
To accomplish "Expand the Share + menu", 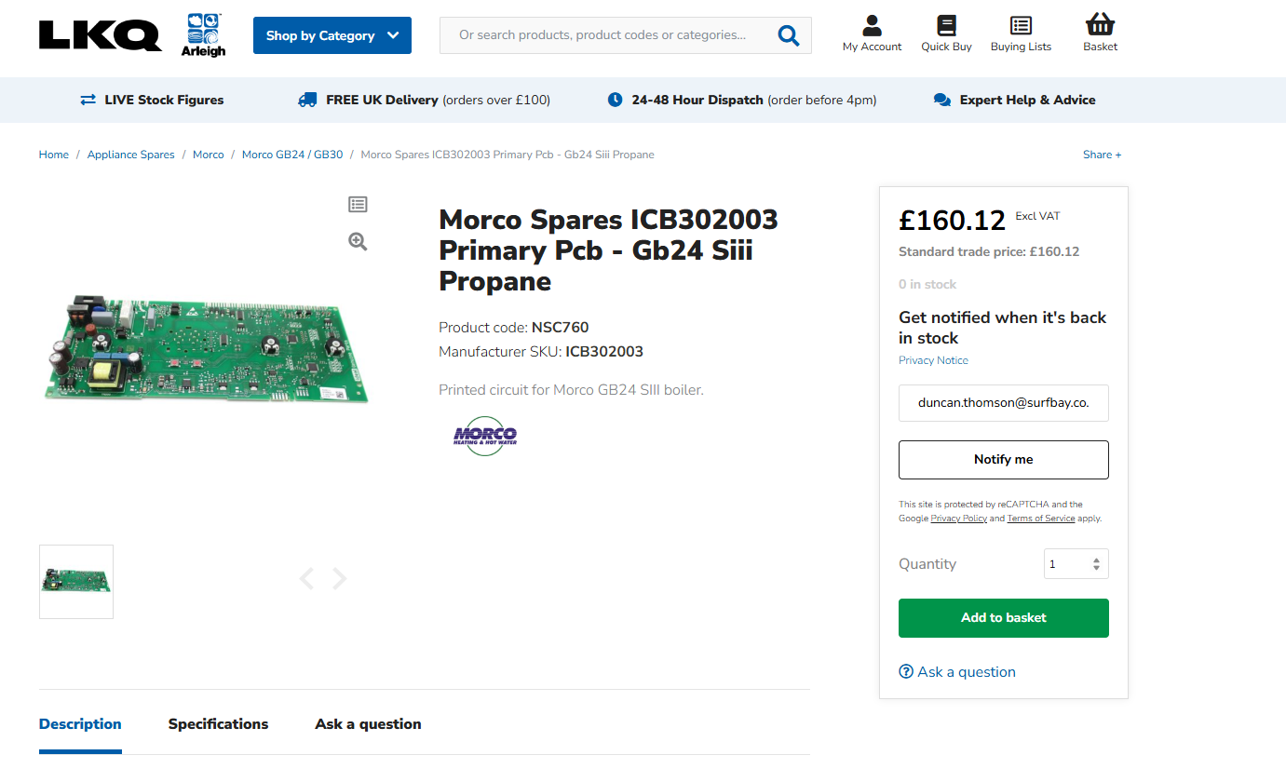I will point(1102,155).
